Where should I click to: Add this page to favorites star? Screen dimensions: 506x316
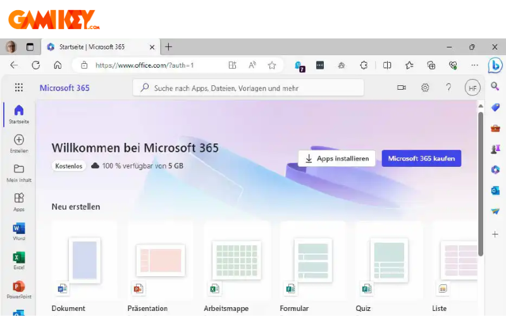click(272, 66)
